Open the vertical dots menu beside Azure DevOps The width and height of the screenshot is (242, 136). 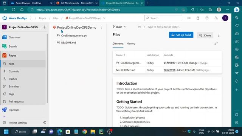(30, 18)
